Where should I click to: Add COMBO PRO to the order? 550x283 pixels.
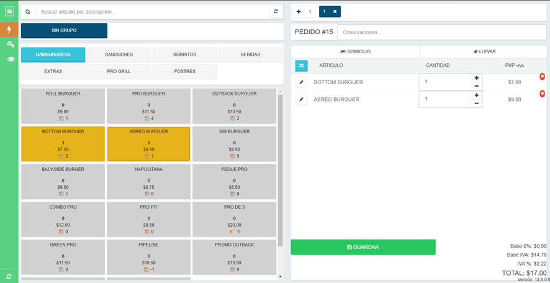[x=63, y=219]
